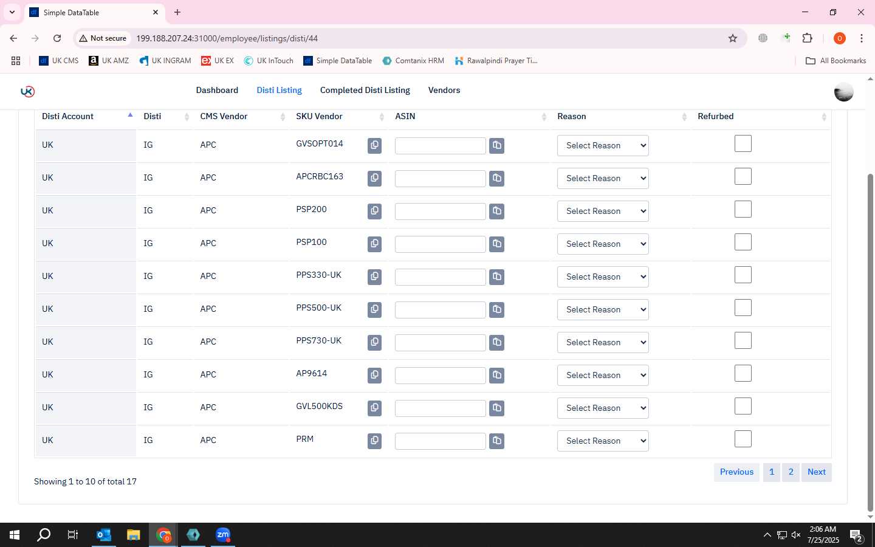Open the Disti Listing nav item

click(x=279, y=90)
